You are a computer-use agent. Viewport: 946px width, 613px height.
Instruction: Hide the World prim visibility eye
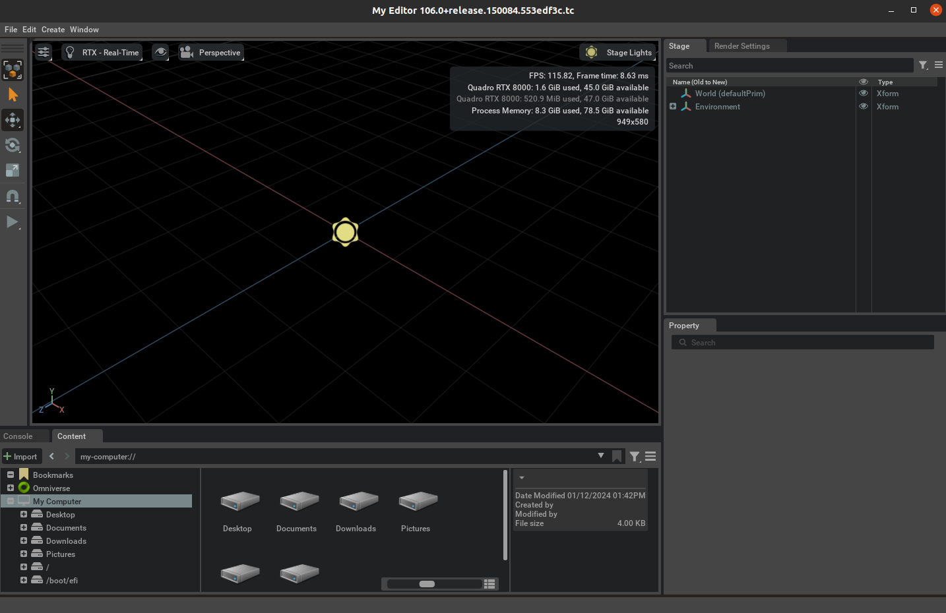[864, 94]
